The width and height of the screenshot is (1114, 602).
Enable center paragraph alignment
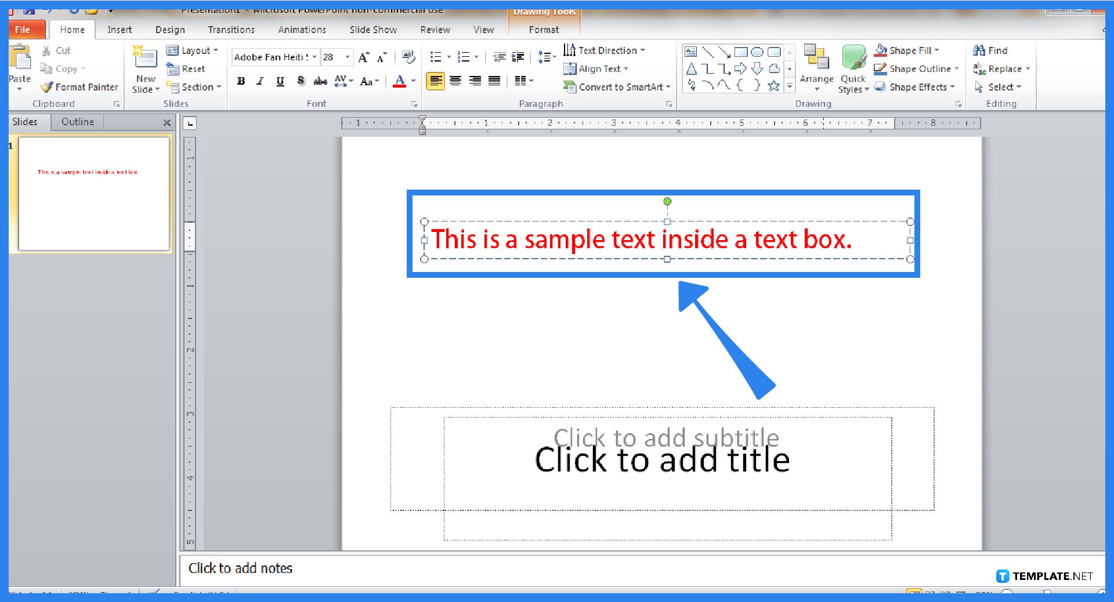pyautogui.click(x=455, y=81)
